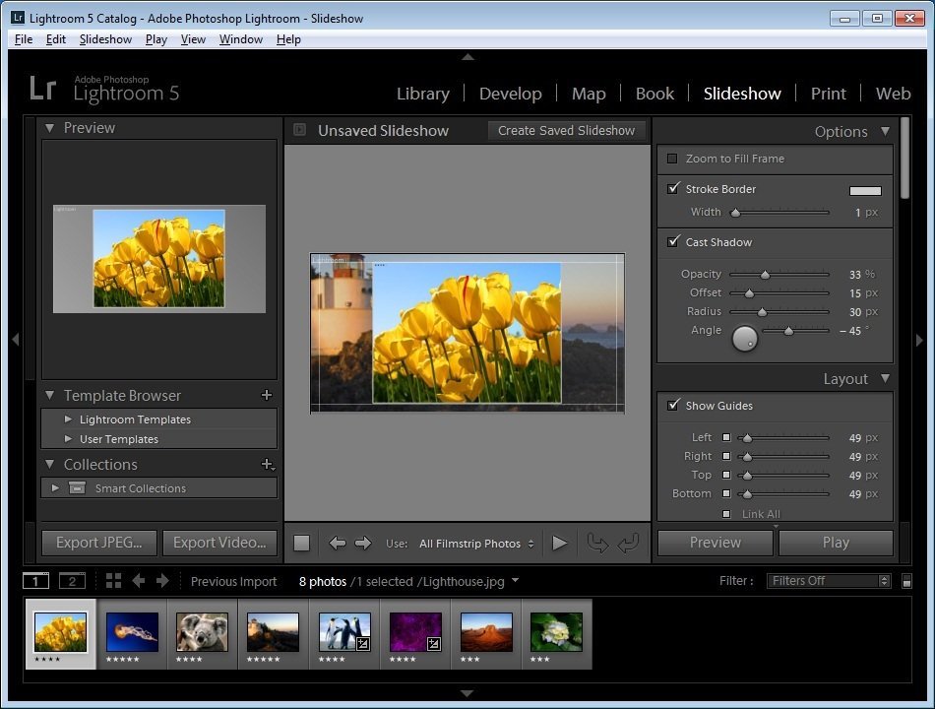This screenshot has height=709, width=935.
Task: Stop the slideshow preview using the square icon
Action: tap(301, 543)
